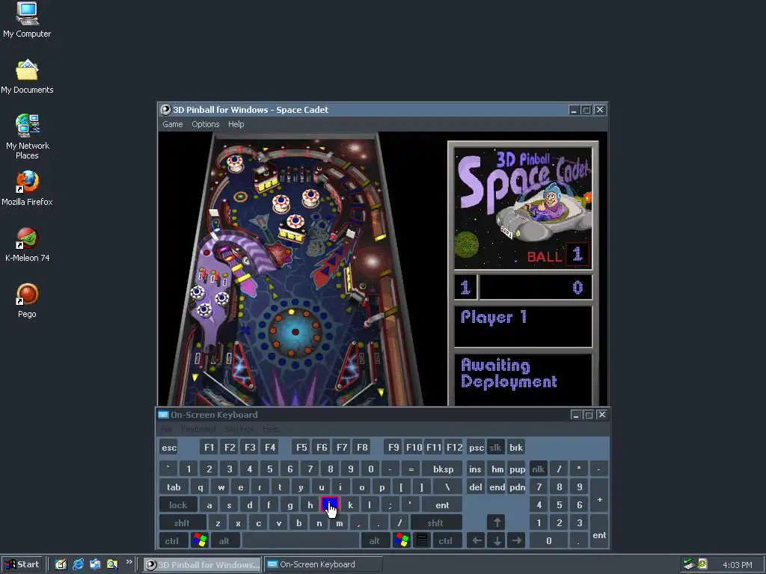Viewport: 766px width, 574px height.
Task: Open the Start menu
Action: point(22,564)
